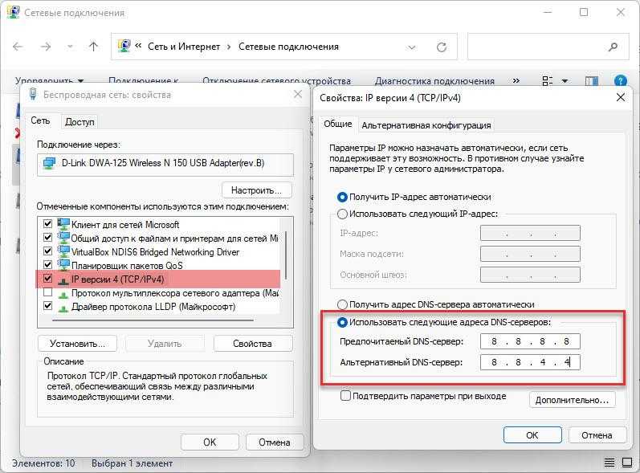
Task: Select 'Получить адрес DNS-сервера автоматически' radio
Action: coord(342,304)
